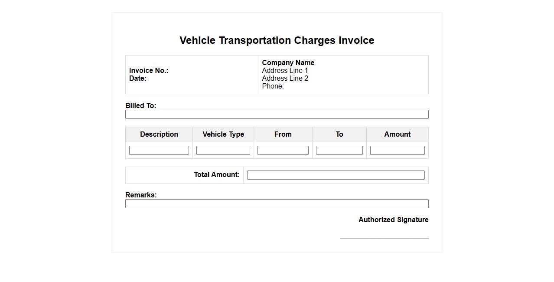
Task: Click the Invoice No. label
Action: 149,71
